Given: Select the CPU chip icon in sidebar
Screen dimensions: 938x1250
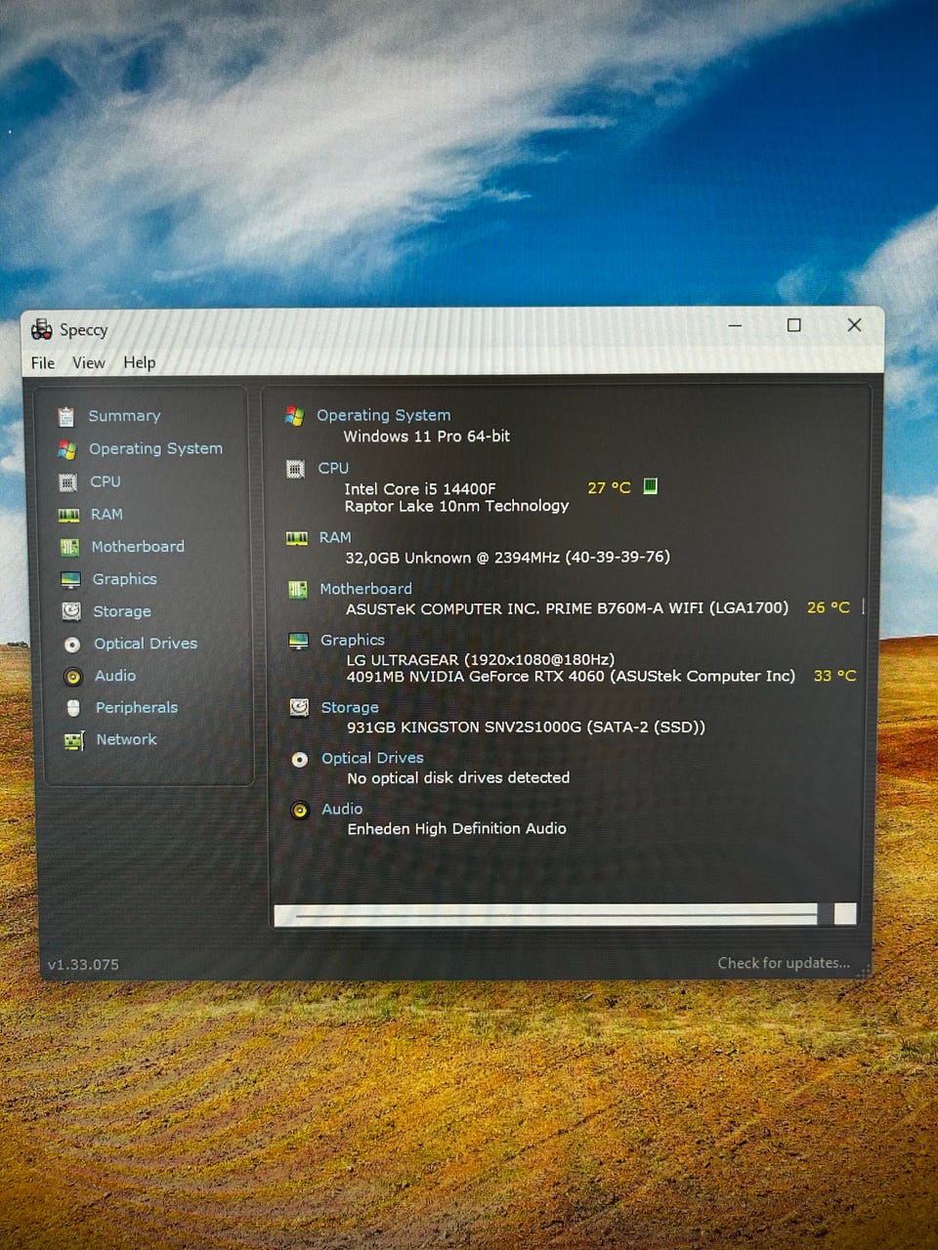Looking at the screenshot, I should coord(67,482).
